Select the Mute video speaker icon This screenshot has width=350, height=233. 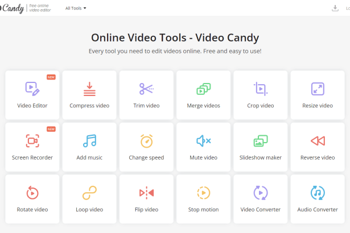click(204, 141)
